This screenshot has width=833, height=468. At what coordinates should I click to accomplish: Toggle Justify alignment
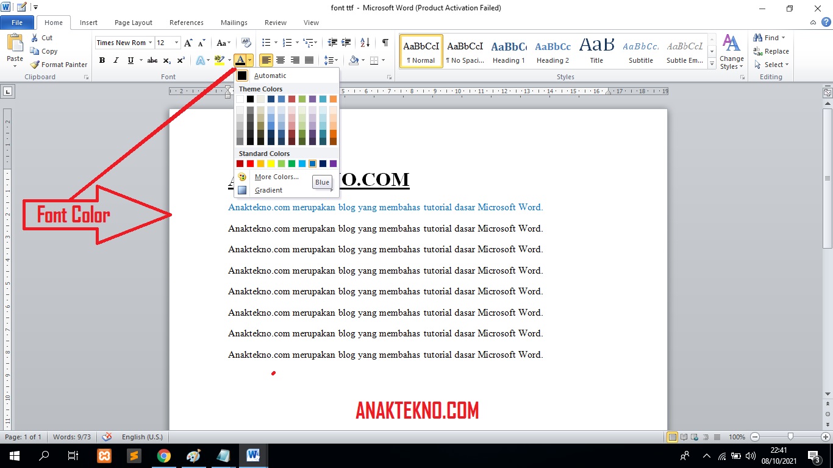[309, 60]
